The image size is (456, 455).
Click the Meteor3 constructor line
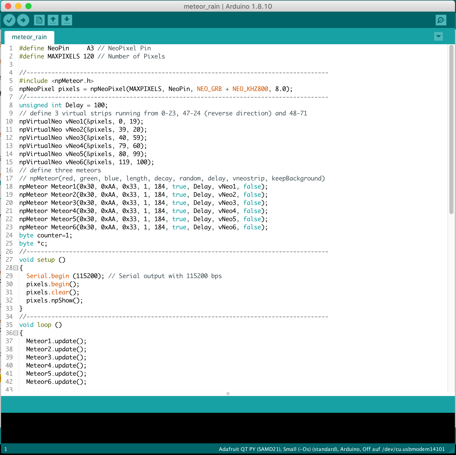[x=143, y=203]
